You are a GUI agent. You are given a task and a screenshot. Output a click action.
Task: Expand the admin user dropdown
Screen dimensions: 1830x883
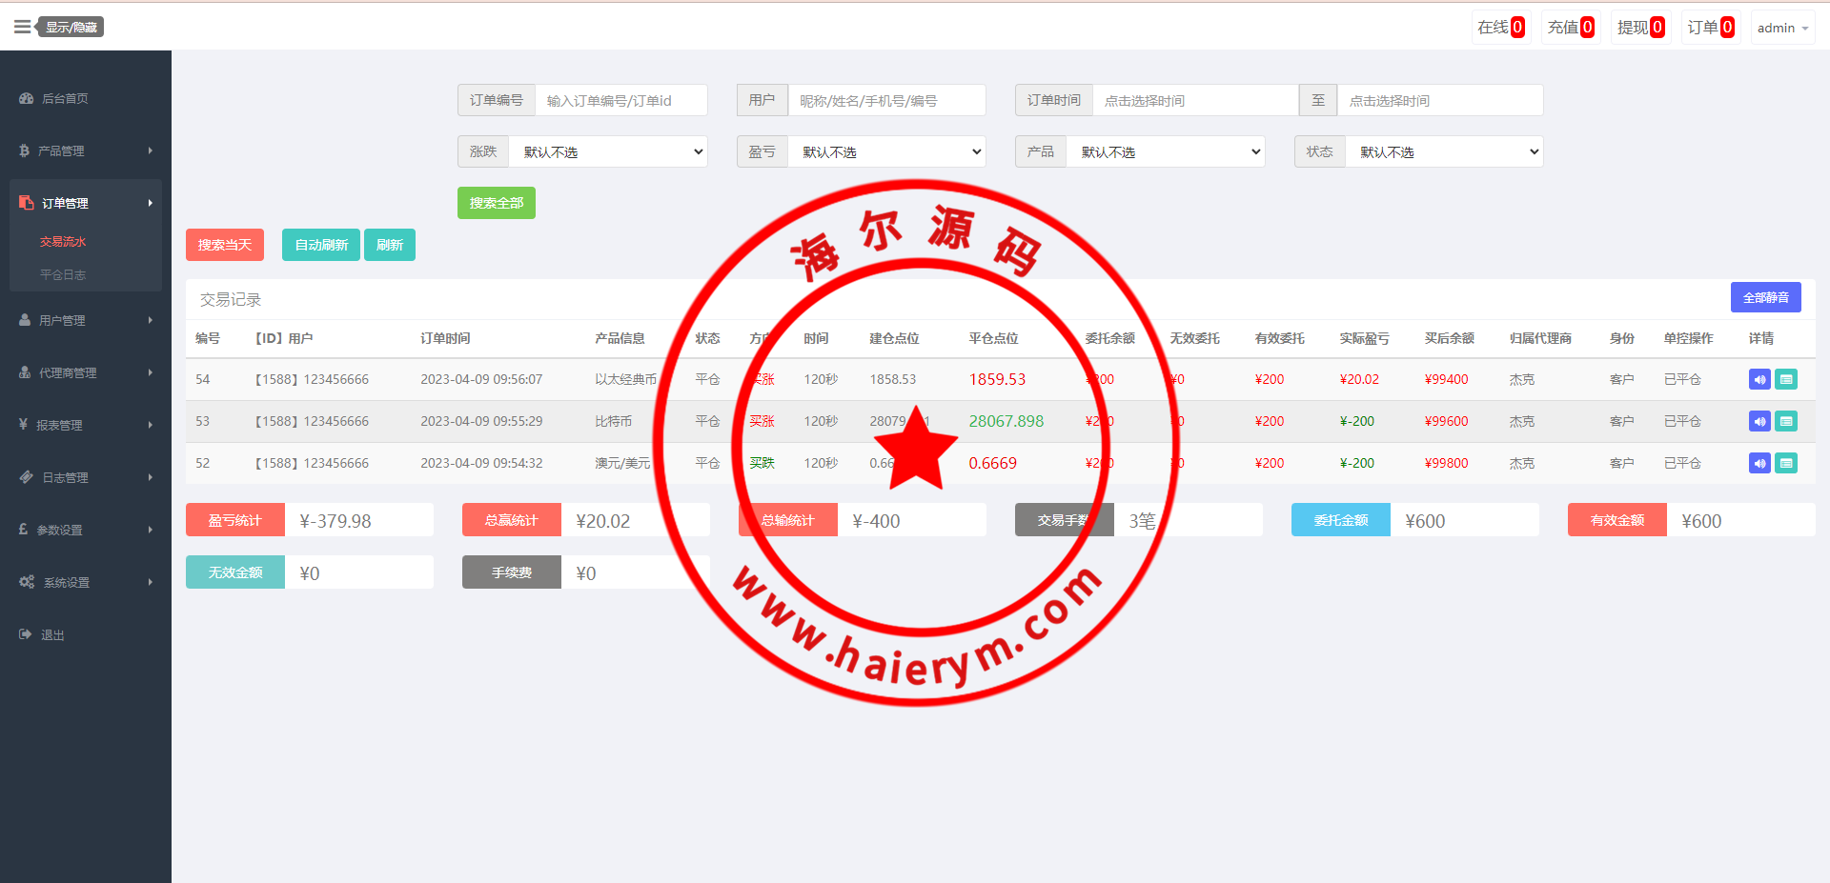(1782, 28)
